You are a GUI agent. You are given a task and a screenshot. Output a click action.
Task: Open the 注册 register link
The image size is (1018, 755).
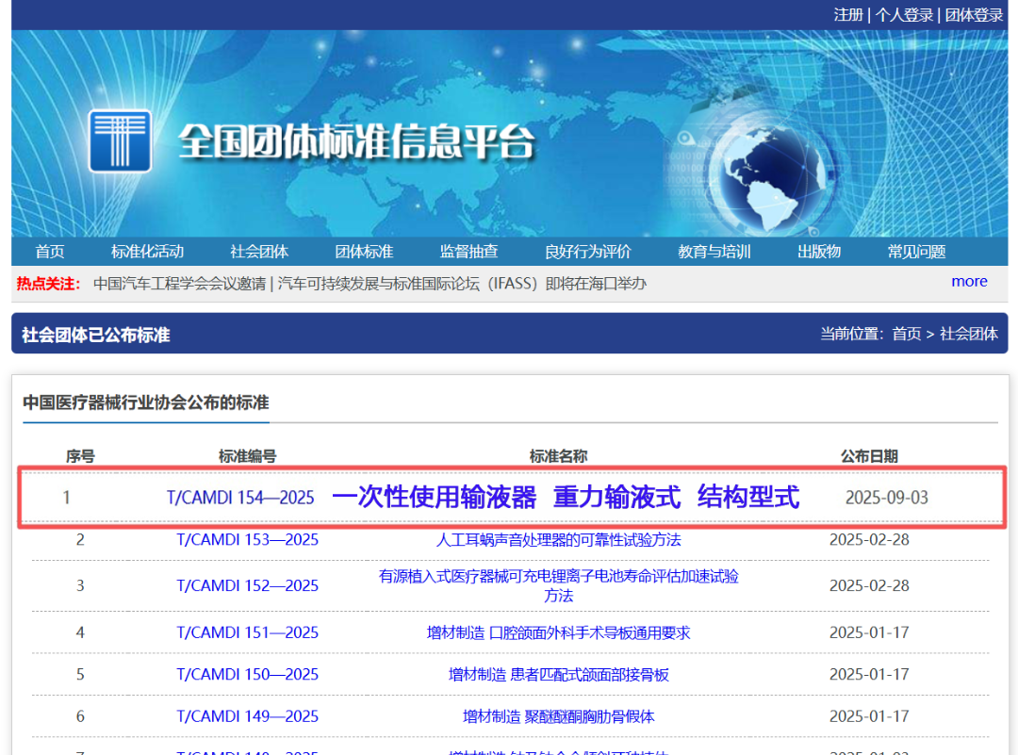[848, 15]
